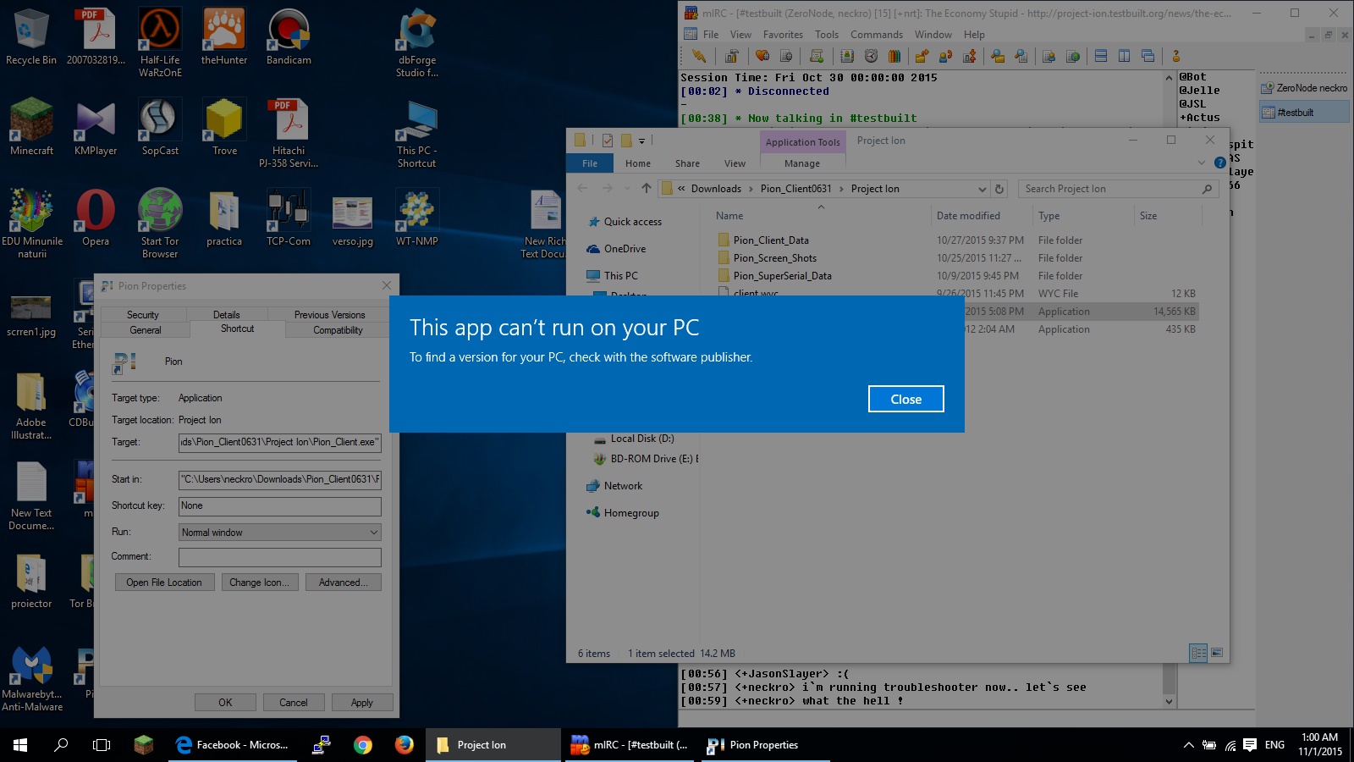This screenshot has width=1354, height=762.
Task: Select the Opera desktop icon
Action: [96, 218]
